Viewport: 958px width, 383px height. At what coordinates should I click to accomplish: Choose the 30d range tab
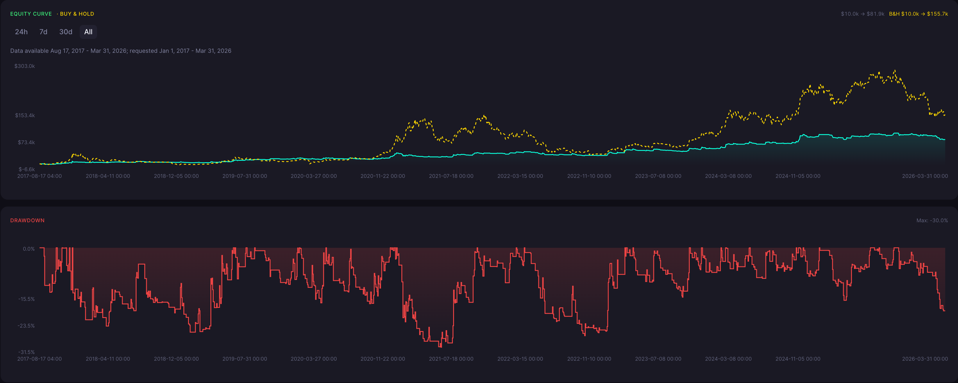[x=66, y=32]
